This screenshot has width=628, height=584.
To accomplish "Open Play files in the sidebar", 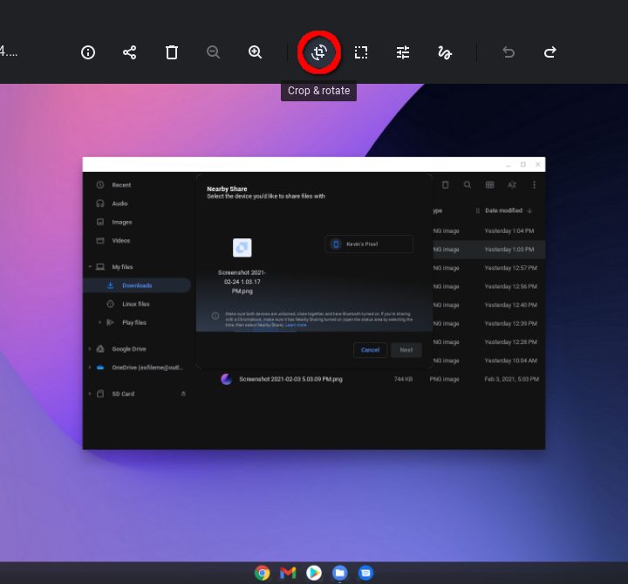I will [x=134, y=322].
